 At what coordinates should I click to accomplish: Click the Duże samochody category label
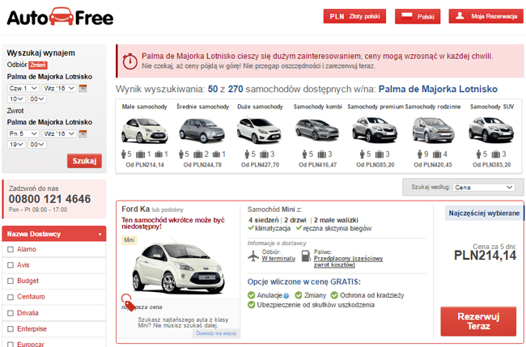[260, 107]
